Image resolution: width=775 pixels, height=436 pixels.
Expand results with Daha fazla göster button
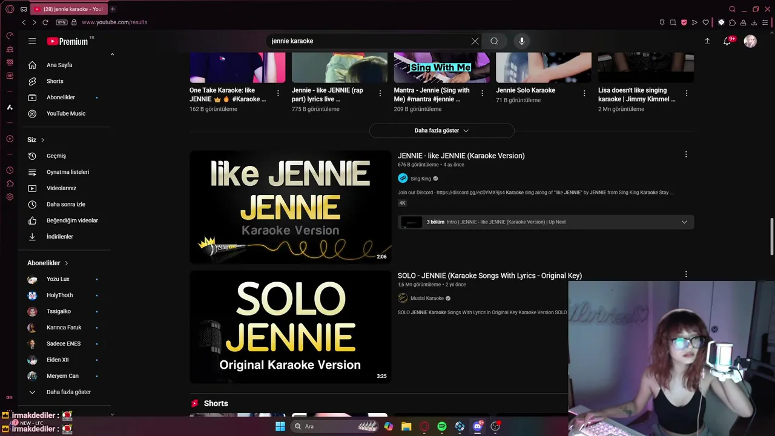tap(441, 131)
